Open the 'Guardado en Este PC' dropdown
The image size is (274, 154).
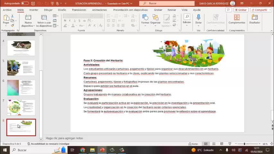[120, 4]
